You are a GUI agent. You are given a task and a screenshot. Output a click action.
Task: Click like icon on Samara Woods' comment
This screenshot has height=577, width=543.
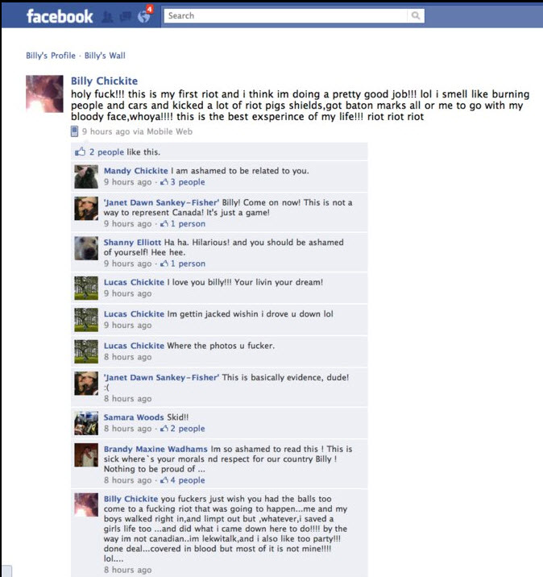tap(164, 429)
